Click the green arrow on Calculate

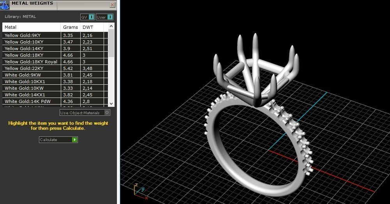pyautogui.click(x=75, y=140)
